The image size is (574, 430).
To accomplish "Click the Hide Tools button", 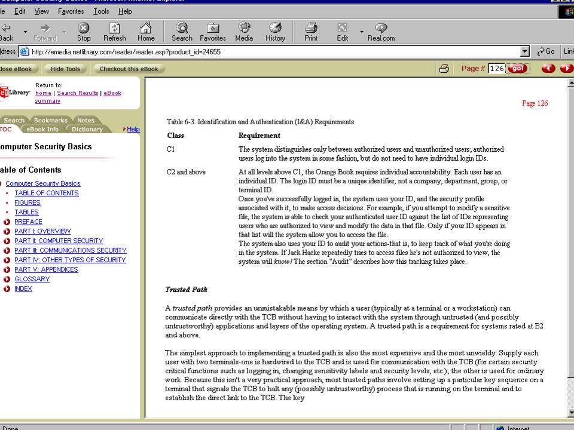I will coord(65,69).
